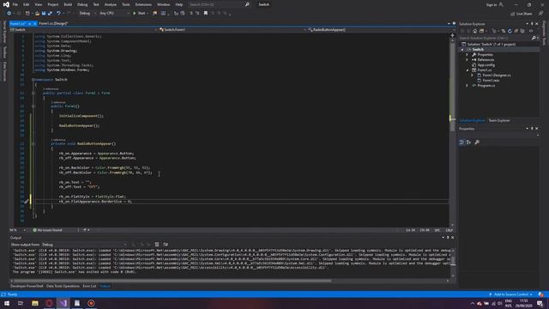Click the search magnifier icon in title bar
Image resolution: width=549 pixels, height=309 pixels.
click(x=247, y=4)
